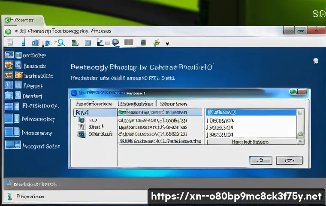Select the 'Hocgard Setan' item in the sidebar

tap(41, 146)
